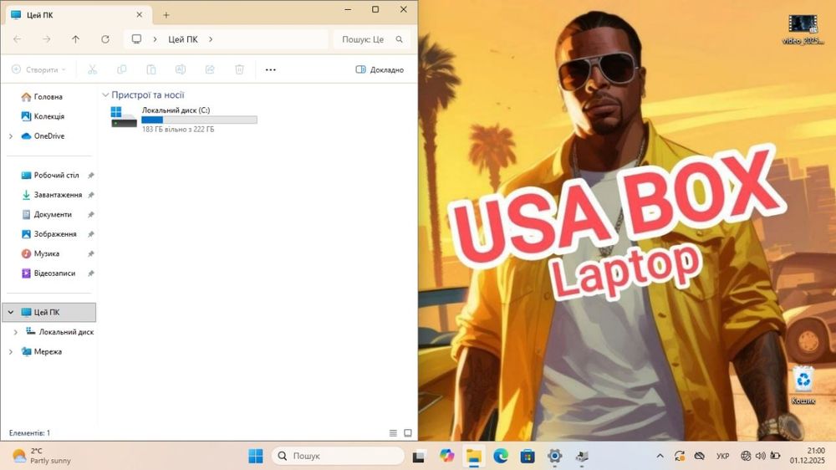Unpin Музика via pin icon

pos(90,254)
